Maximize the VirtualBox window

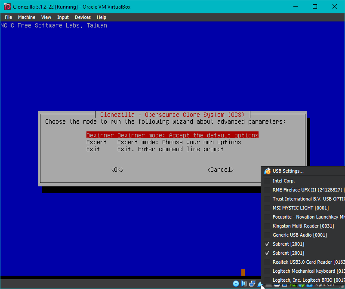coord(314,6)
